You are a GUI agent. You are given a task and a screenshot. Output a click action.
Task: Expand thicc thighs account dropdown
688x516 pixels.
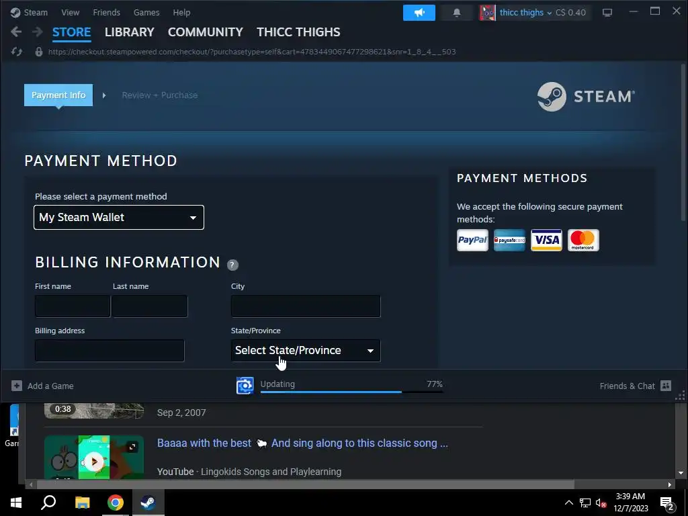click(525, 13)
